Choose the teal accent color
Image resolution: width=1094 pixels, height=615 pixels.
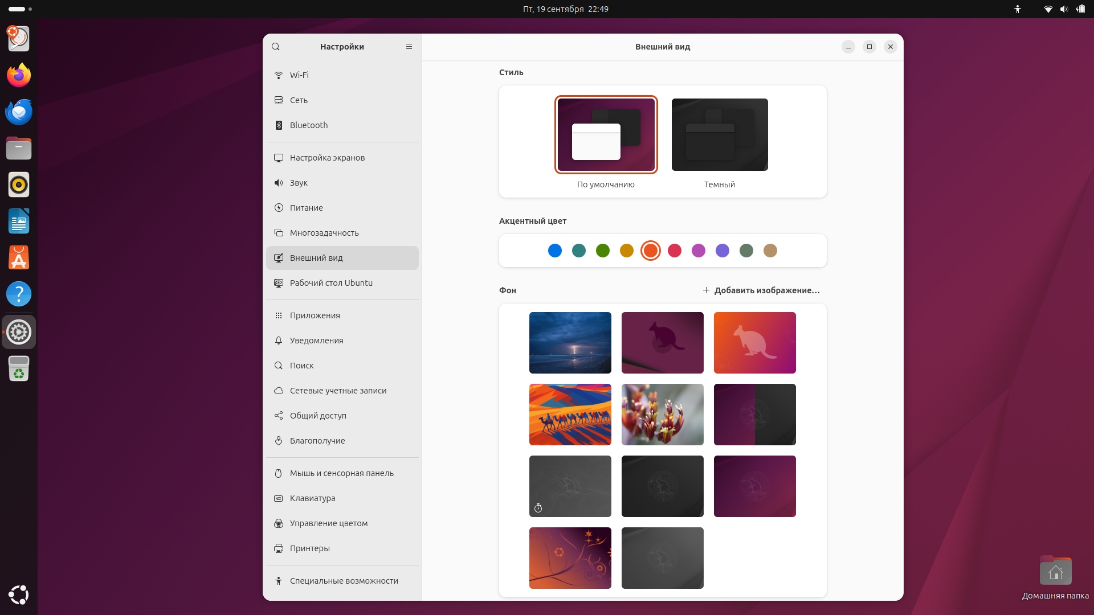point(579,251)
